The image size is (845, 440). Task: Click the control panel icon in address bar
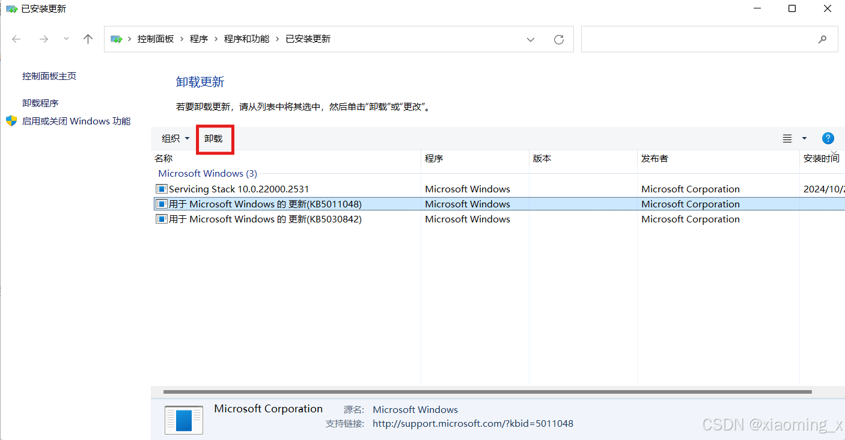pyautogui.click(x=117, y=39)
